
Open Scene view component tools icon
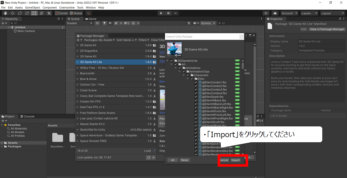point(189,23)
